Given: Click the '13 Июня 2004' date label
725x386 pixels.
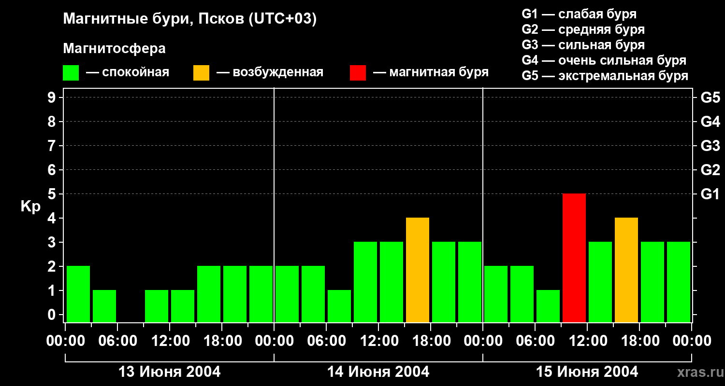Looking at the screenshot, I should pos(170,372).
